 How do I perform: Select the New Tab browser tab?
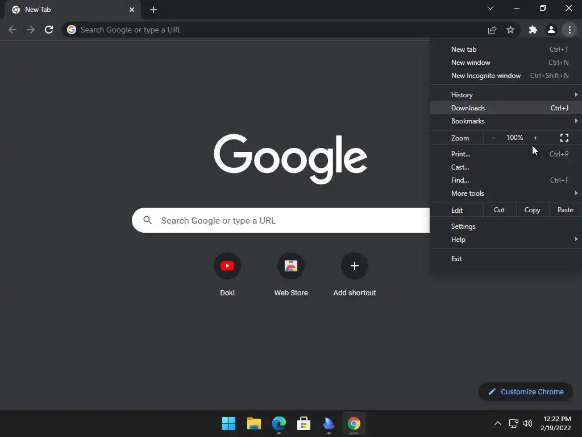click(x=73, y=10)
